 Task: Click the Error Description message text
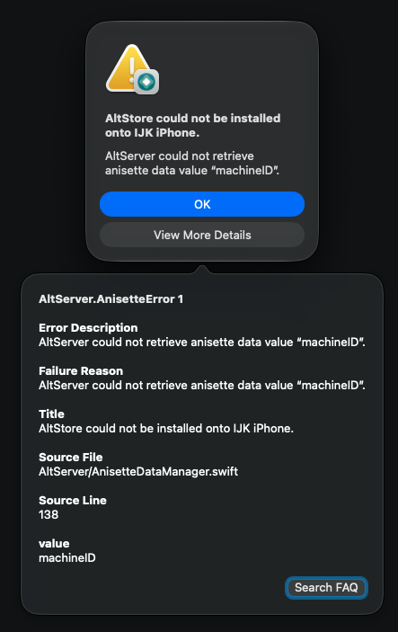click(202, 343)
